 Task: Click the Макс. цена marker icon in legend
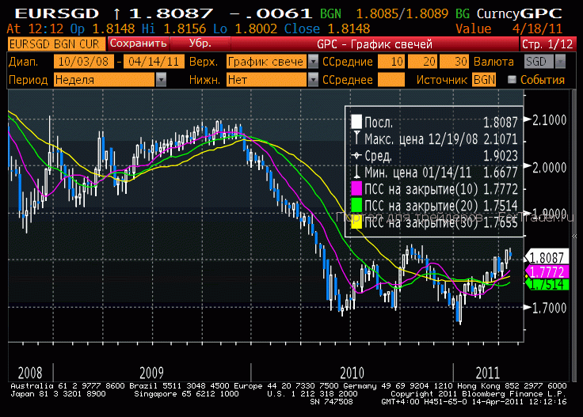(x=356, y=138)
